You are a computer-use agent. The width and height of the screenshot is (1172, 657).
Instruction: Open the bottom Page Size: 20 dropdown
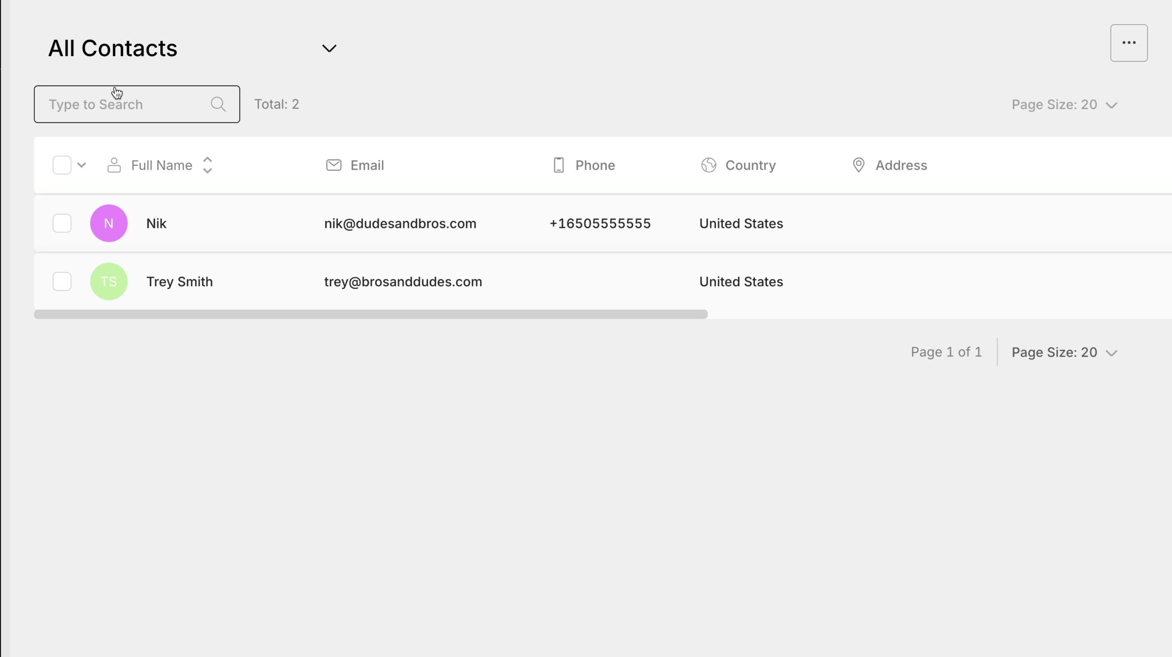coord(1064,352)
